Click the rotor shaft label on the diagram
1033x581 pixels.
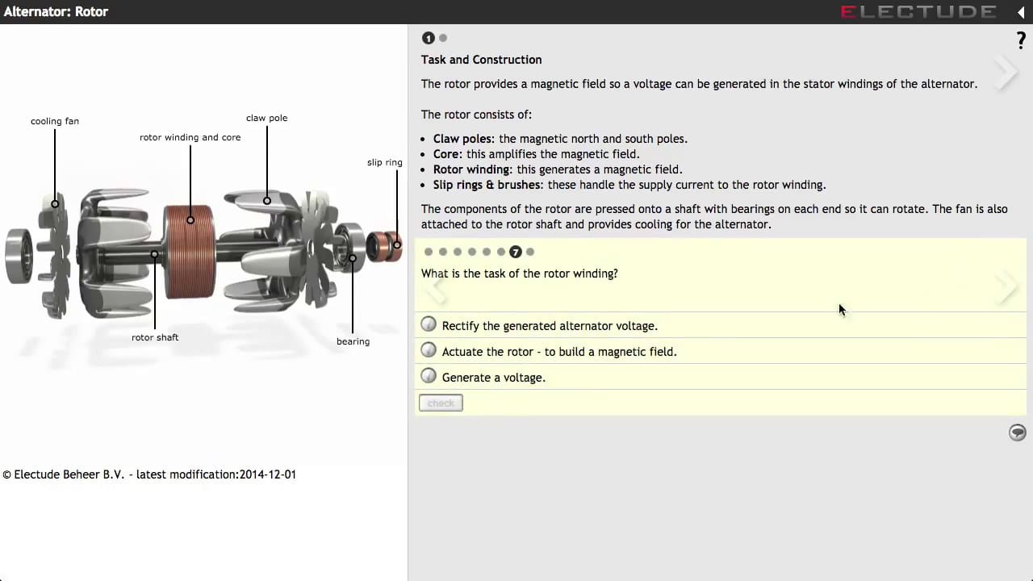pos(154,337)
